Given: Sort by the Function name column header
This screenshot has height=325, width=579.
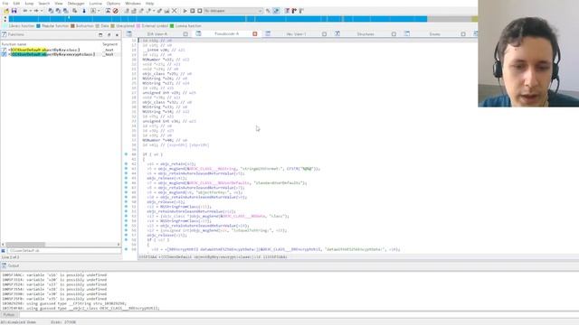Looking at the screenshot, I should tap(14, 44).
